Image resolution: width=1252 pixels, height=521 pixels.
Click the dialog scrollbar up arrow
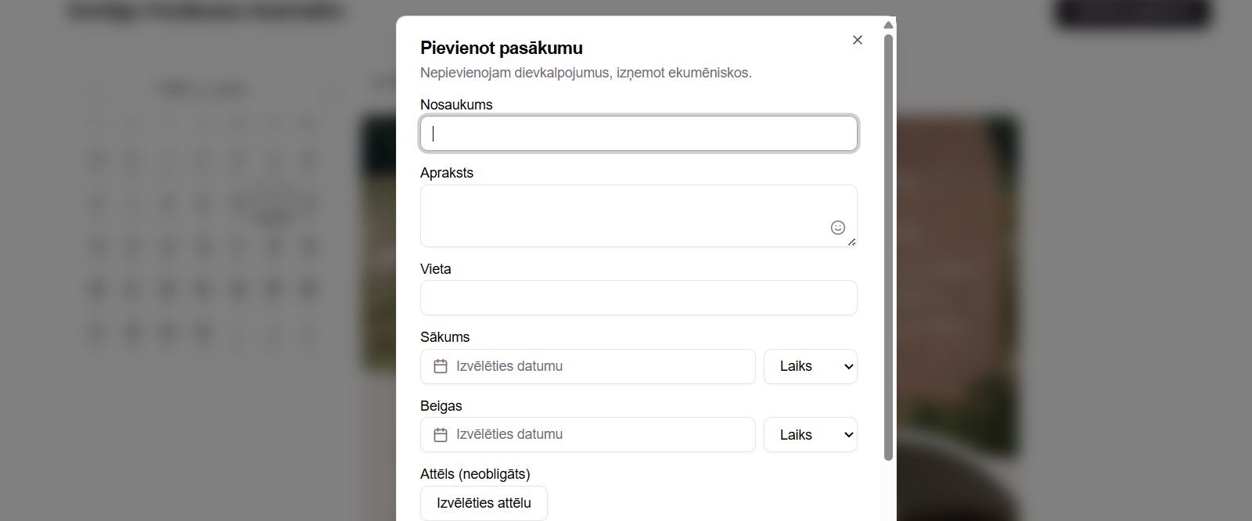tap(888, 25)
